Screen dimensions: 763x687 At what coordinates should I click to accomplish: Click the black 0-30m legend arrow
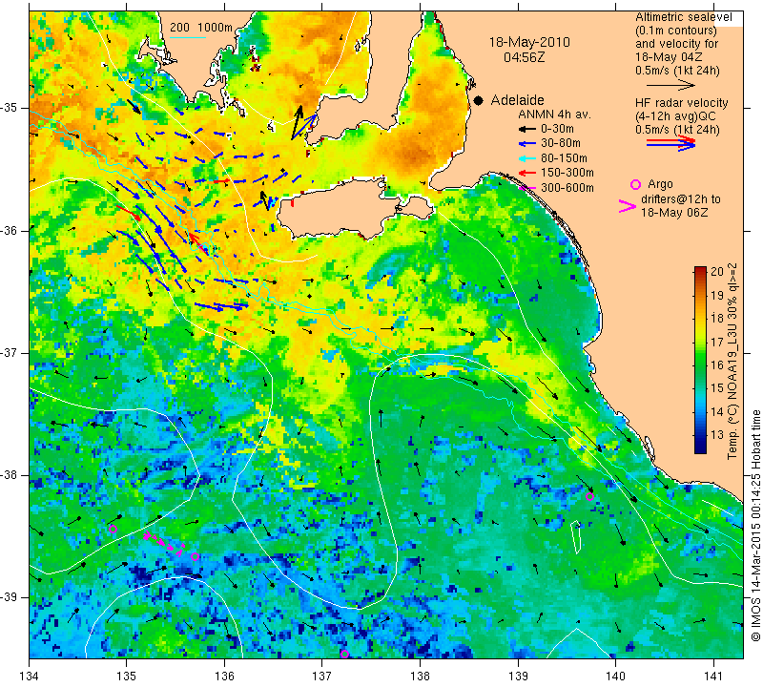pyautogui.click(x=526, y=129)
